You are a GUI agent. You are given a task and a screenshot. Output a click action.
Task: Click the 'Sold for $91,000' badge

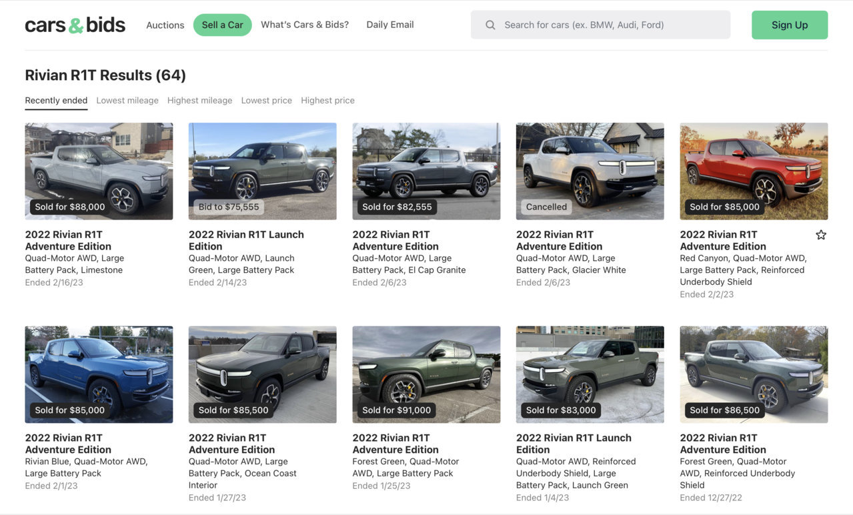pyautogui.click(x=397, y=410)
